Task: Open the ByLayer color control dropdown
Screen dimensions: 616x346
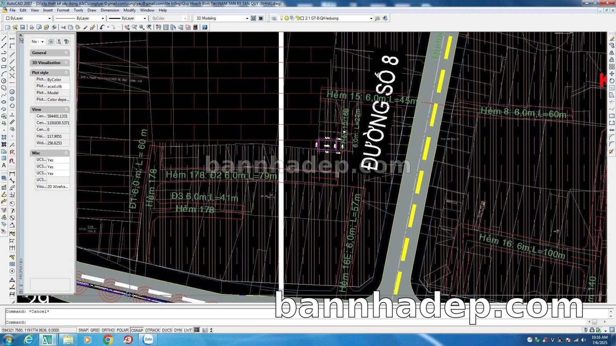Action: coord(29,18)
